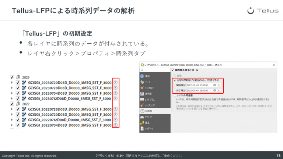Open the レンダリング page via its brush icon
This screenshot has height=159, width=283.
tap(142, 105)
